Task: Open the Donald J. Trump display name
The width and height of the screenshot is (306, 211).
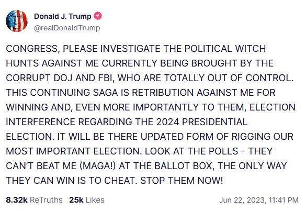Action: pyautogui.click(x=63, y=16)
